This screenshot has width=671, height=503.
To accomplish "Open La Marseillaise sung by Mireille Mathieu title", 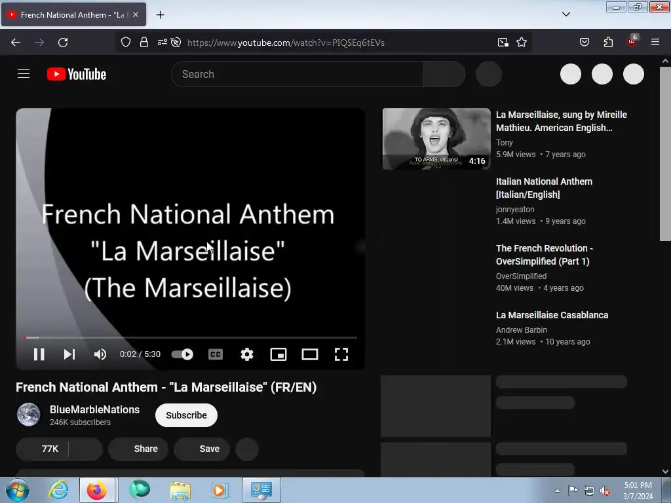I will (x=562, y=121).
